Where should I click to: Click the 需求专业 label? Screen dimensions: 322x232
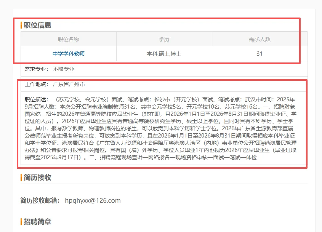pos(36,69)
